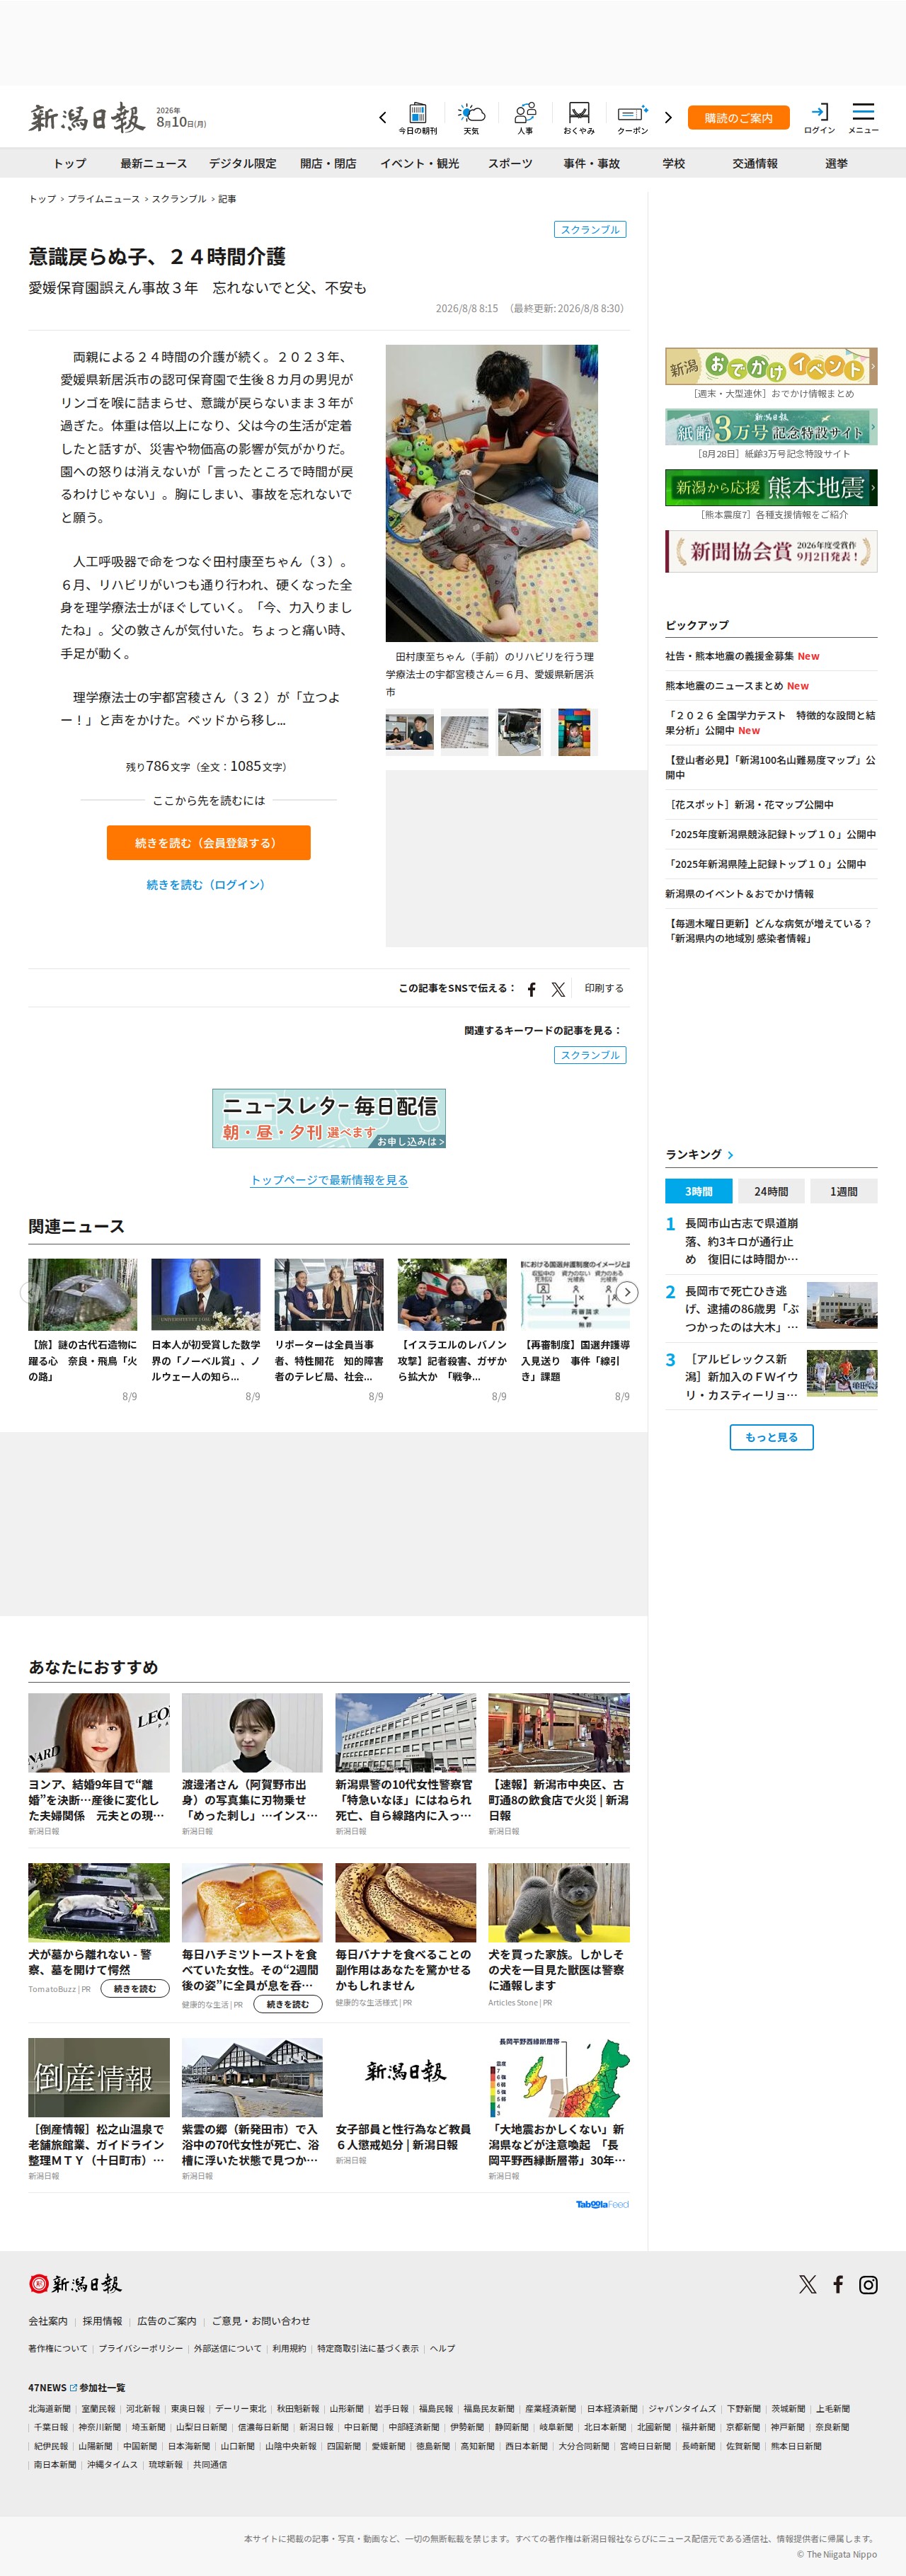Open プライバシーポリシー footer link
The image size is (906, 2576).
[x=140, y=2348]
